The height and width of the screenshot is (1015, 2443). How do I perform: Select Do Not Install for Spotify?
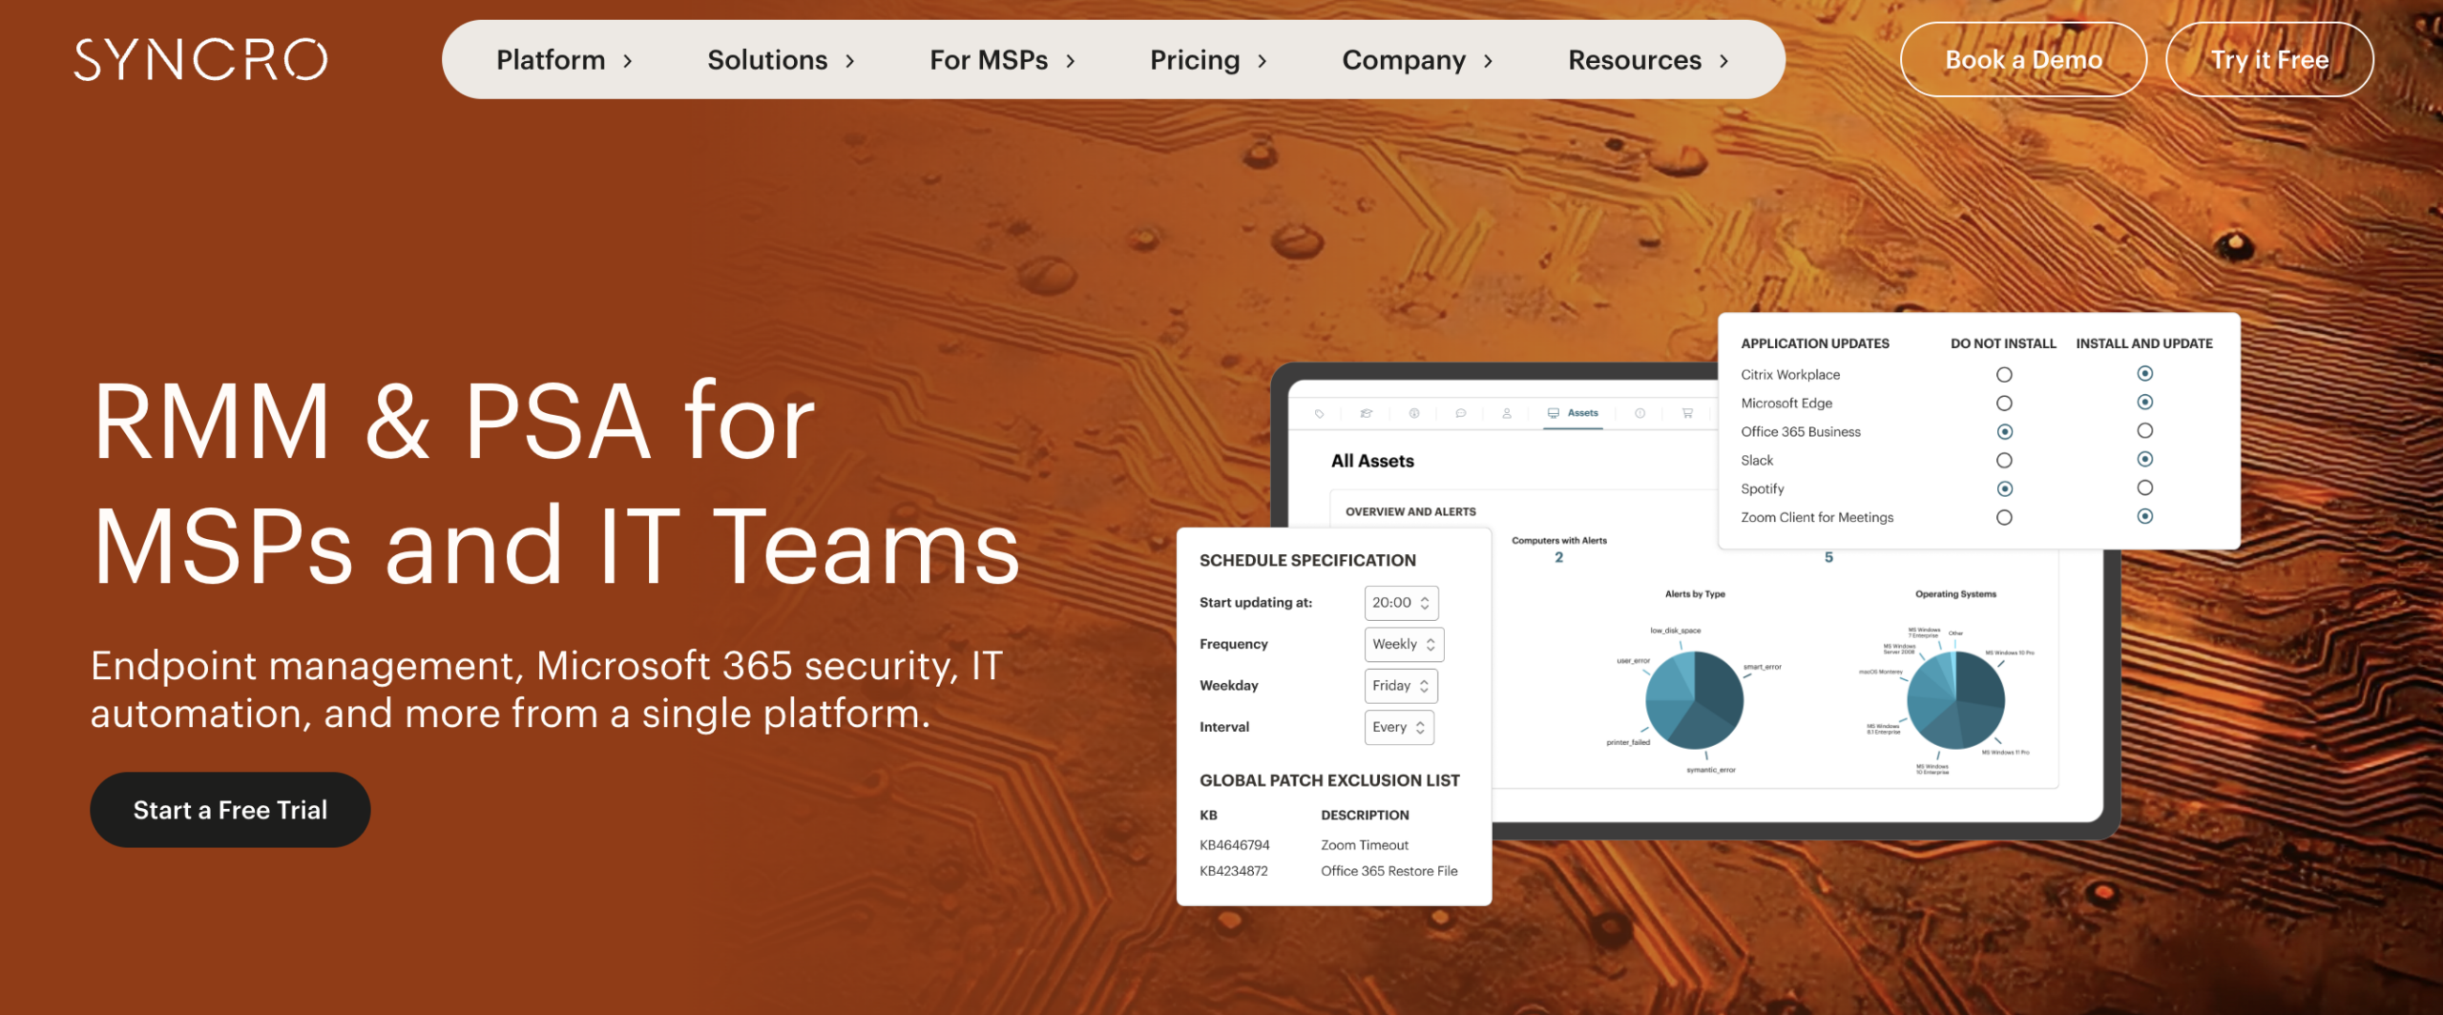2004,488
